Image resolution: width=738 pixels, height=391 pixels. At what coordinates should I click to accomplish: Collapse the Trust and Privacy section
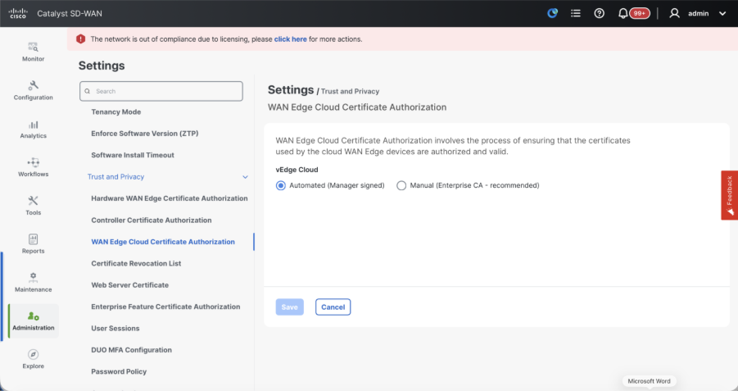pos(245,177)
